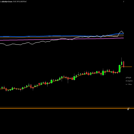The width and height of the screenshot is (134, 134).
Task: Click the 279.25 price value
Action: pyautogui.click(x=128, y=78)
